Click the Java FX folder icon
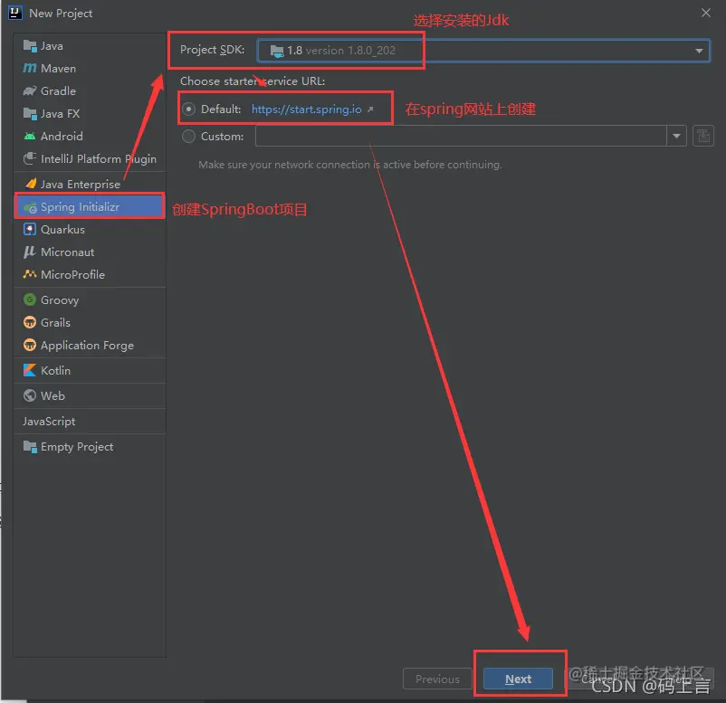 (30, 113)
